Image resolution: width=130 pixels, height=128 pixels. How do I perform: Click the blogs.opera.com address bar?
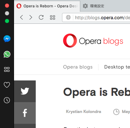(96, 17)
